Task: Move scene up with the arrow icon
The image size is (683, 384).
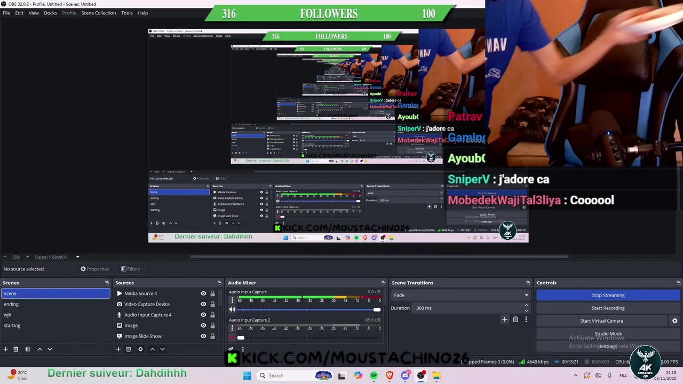Action: click(39, 349)
